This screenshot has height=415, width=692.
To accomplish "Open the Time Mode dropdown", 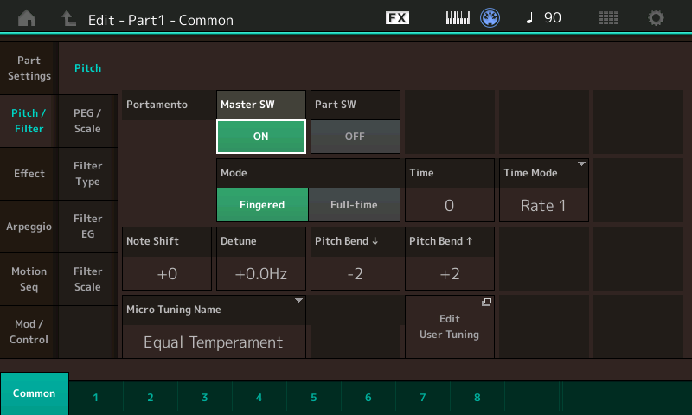I will [544, 190].
